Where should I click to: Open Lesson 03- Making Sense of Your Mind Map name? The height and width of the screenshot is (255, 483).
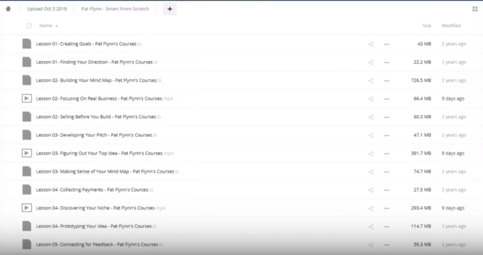108,171
